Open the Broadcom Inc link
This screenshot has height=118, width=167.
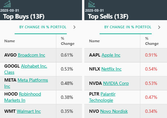[x=32, y=55]
